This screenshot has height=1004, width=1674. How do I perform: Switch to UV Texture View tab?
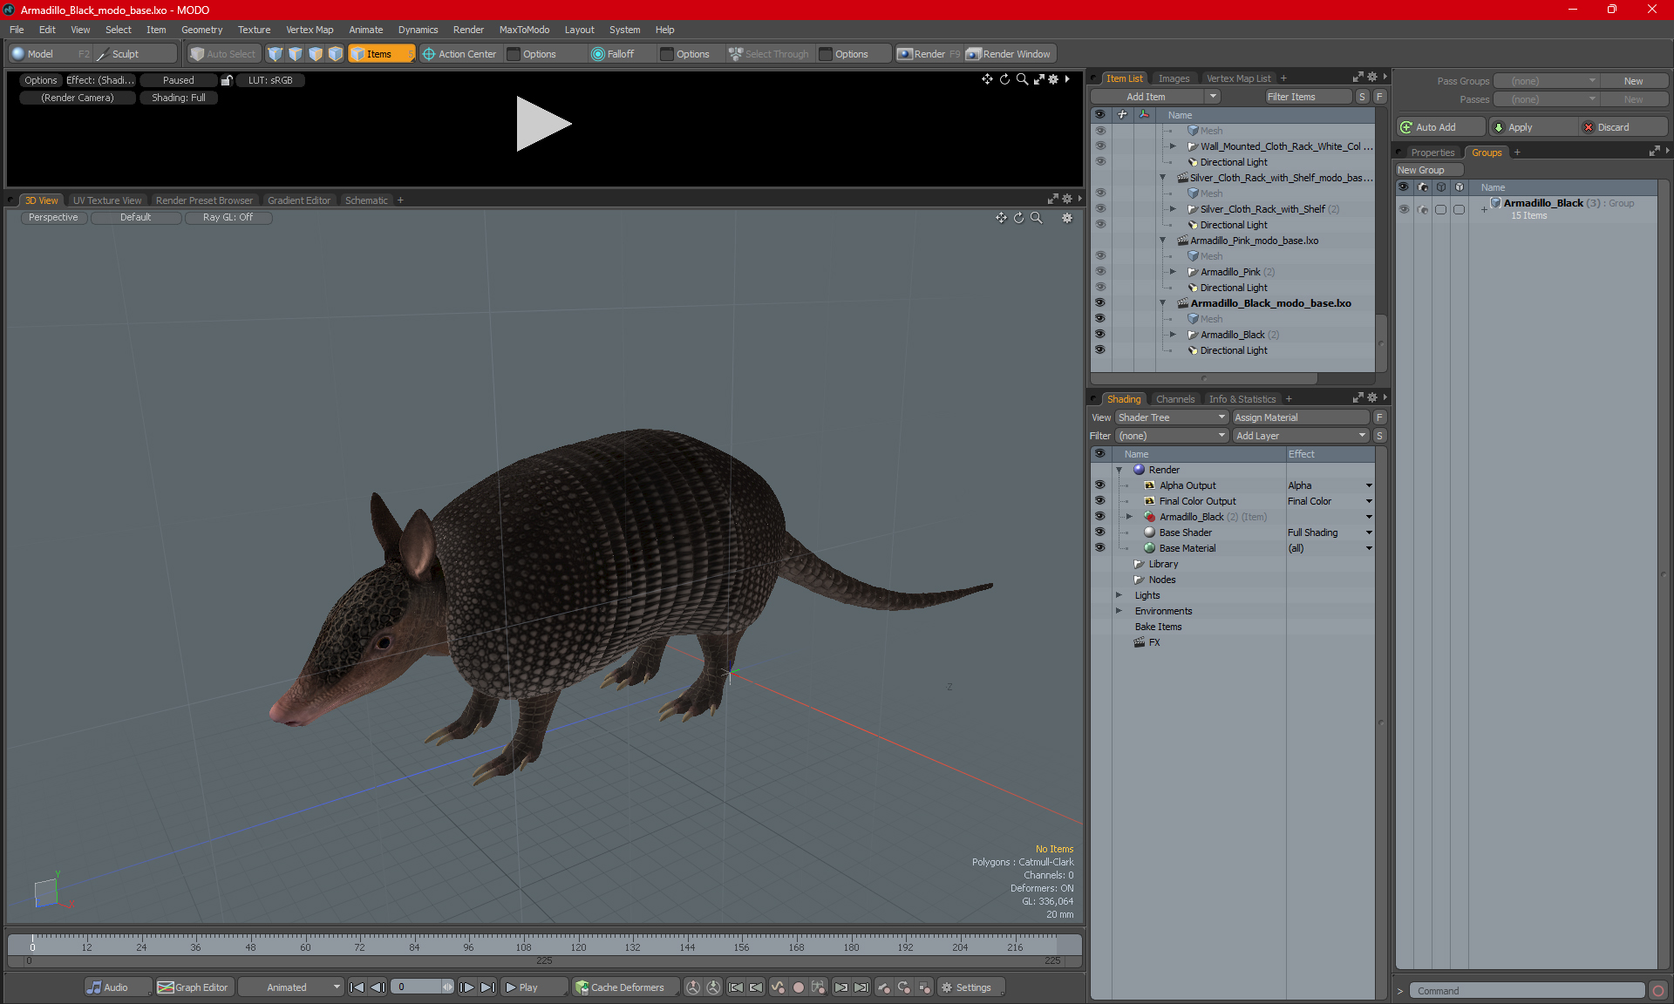pyautogui.click(x=106, y=200)
